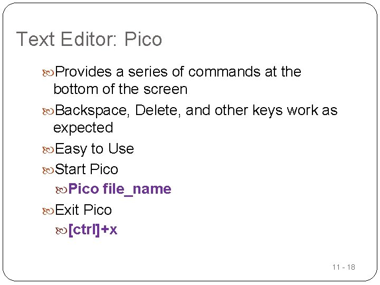Click the slide number 11 - 18
The width and height of the screenshot is (380, 285).
point(344,267)
